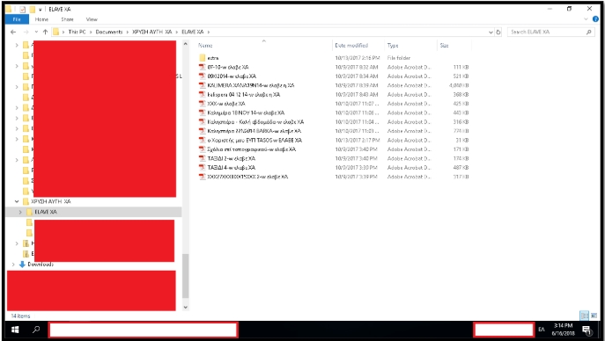Viewport: 605px width, 341px height.
Task: Select the file named ΤΑΞΙΔΙ 4-w
Action: click(231, 167)
